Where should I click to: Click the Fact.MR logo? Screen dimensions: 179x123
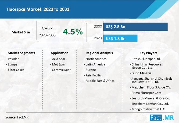[x=162, y=118]
